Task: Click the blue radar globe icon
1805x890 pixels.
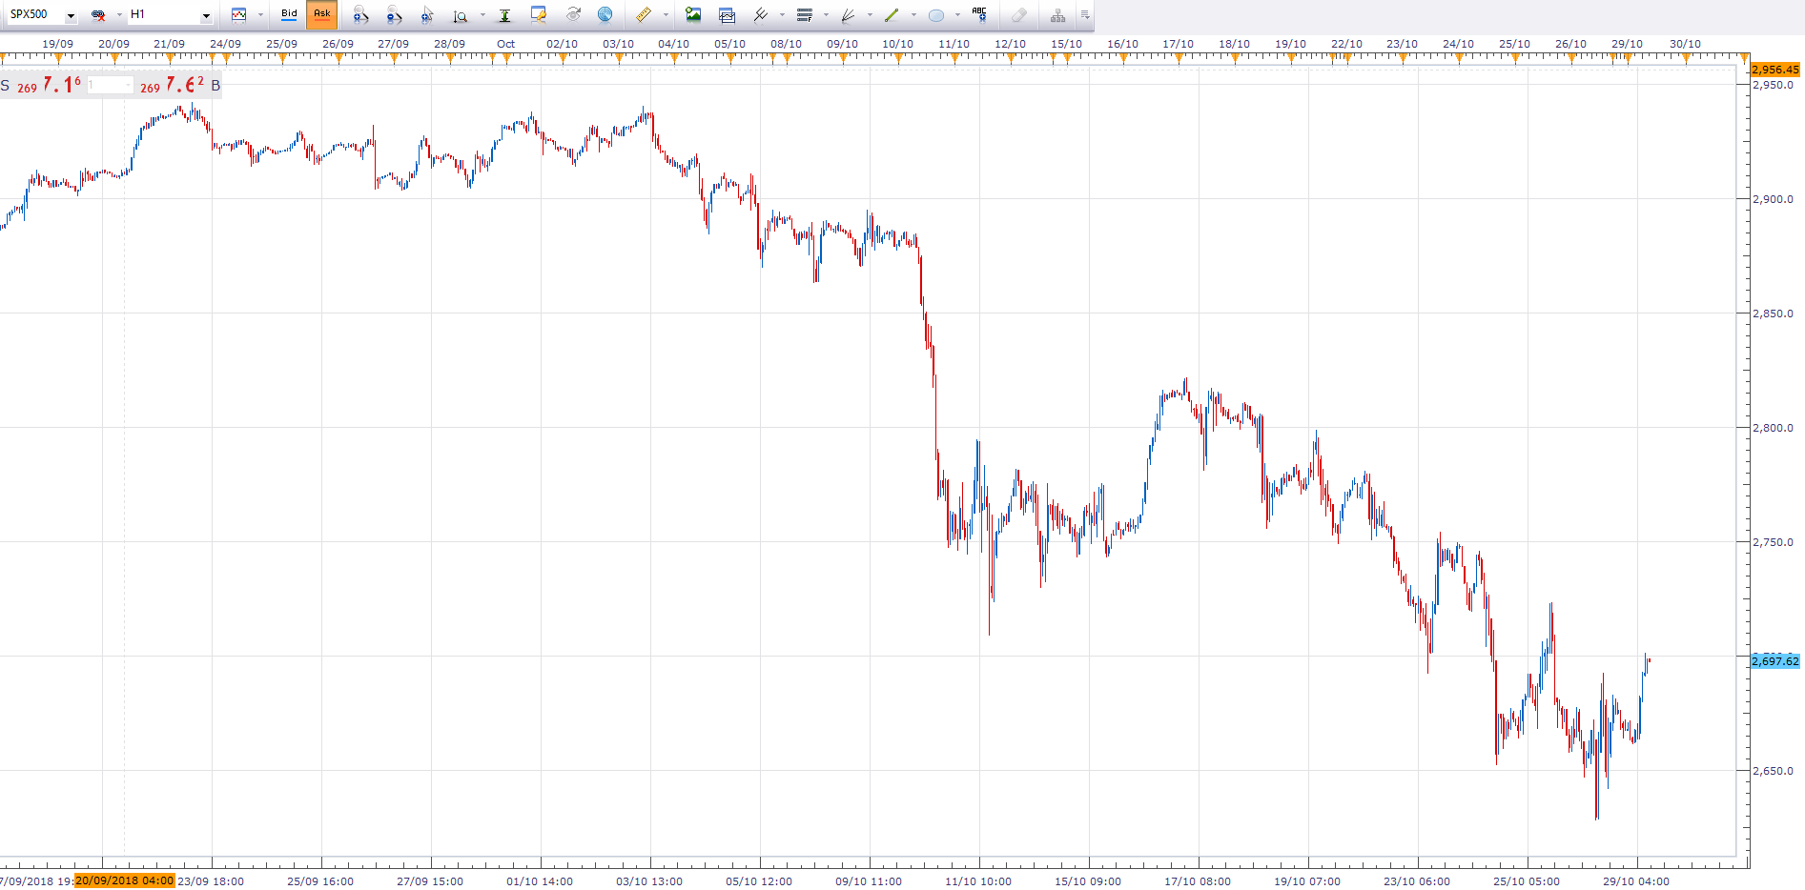Action: point(605,14)
